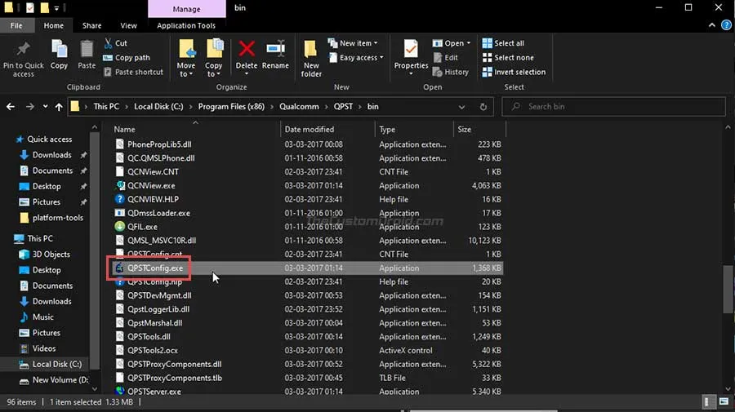Open recent locations dropdown arrow

(45, 107)
